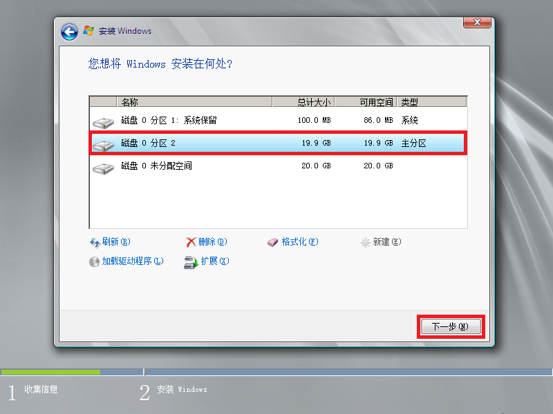Sort by the 可用空间 column header

[366, 102]
